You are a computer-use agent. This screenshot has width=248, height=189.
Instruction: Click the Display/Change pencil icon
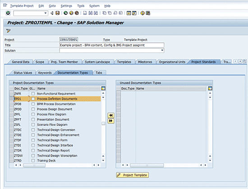(x=8, y=31)
